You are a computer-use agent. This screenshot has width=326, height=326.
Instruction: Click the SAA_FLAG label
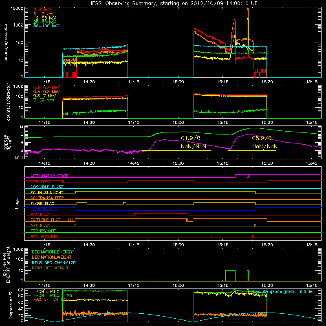(40, 214)
